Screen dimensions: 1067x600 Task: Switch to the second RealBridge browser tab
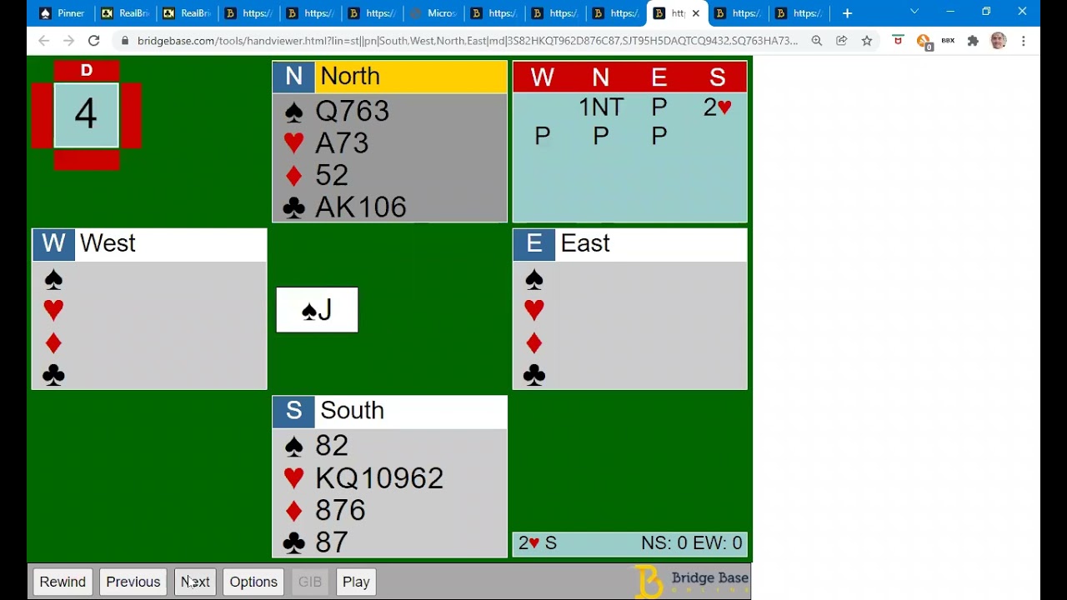pyautogui.click(x=188, y=13)
